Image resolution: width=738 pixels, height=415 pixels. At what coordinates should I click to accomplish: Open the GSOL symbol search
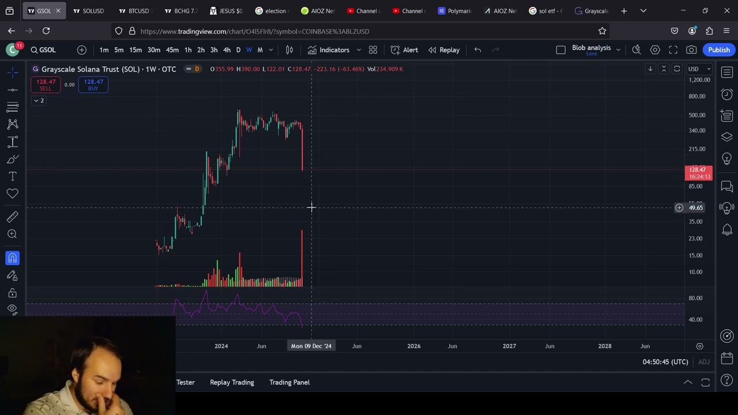point(43,50)
